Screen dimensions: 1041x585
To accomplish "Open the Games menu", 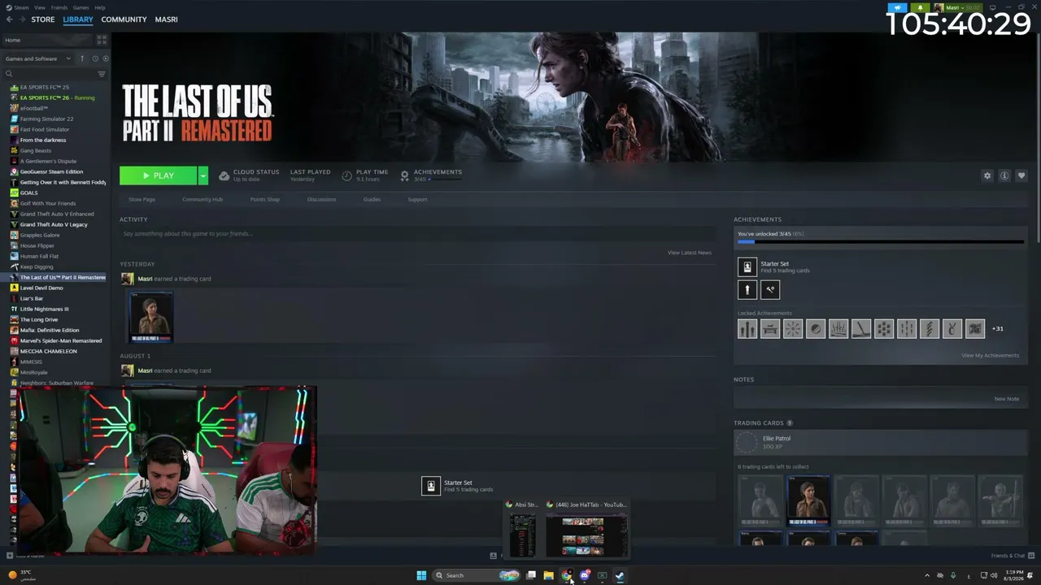I will [81, 7].
